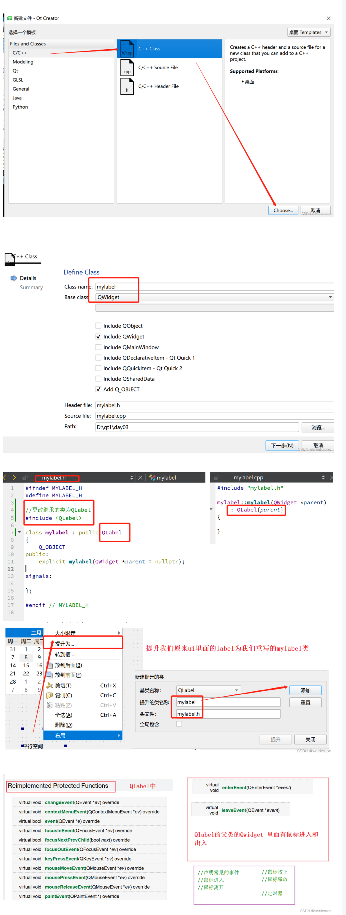Screen dimensions: 346x915
Task: Click the 提升的类名称 mylabel field
Action: click(x=228, y=702)
